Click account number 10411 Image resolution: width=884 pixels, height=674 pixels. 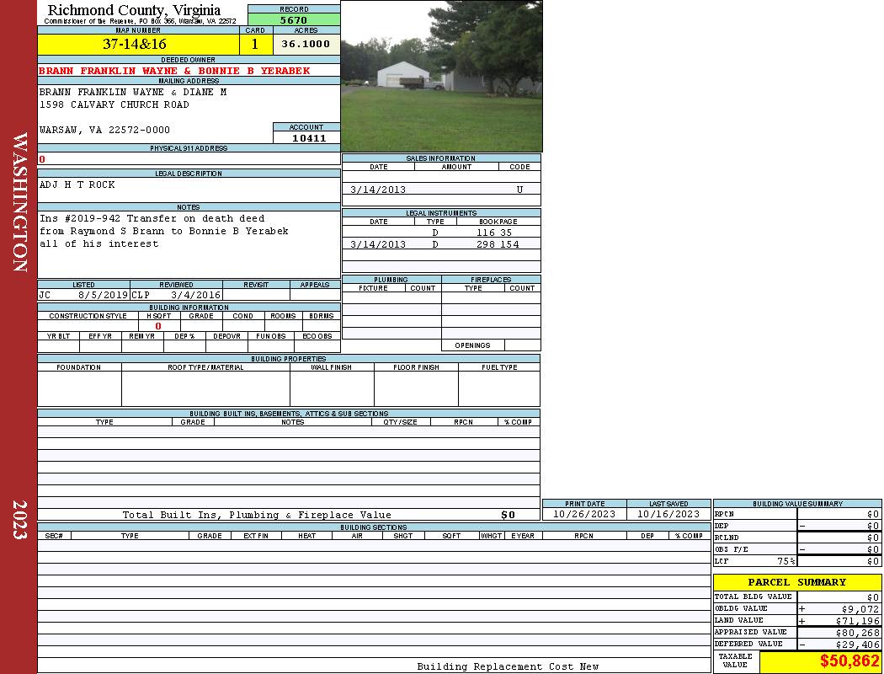click(x=309, y=137)
